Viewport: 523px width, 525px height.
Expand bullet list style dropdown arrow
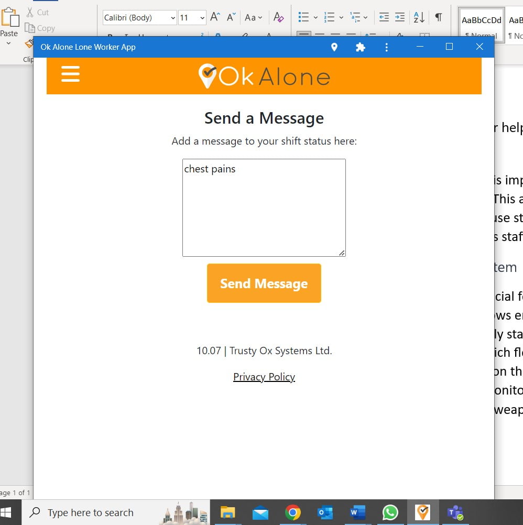[x=315, y=17]
